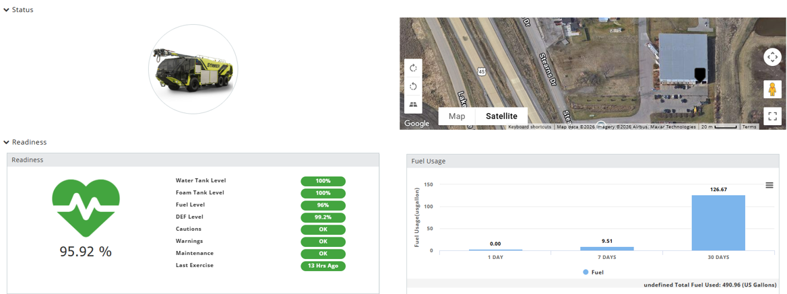Click Foam Tank Level 100% badge

tap(323, 193)
